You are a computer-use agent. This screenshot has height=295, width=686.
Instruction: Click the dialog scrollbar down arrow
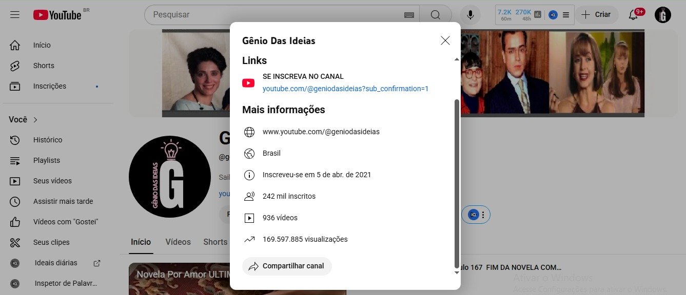[x=457, y=272]
